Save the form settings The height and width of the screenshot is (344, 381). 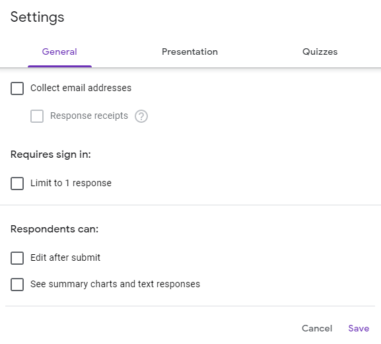pos(359,328)
